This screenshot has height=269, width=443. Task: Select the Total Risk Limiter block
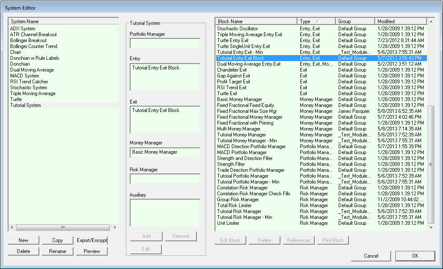[234, 205]
